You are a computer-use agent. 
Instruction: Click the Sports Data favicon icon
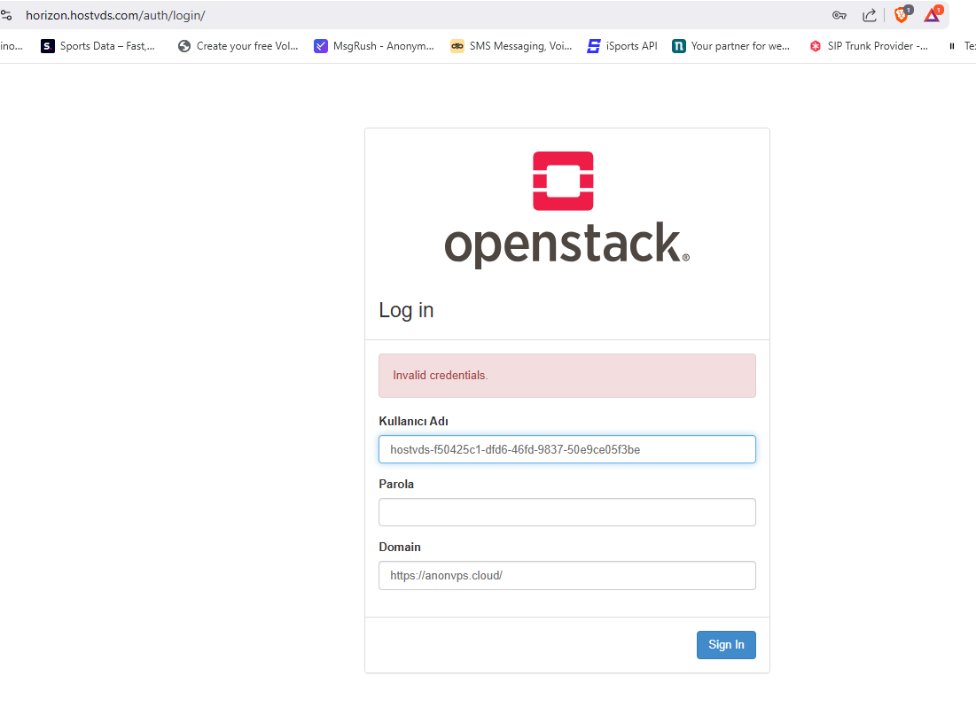tap(47, 46)
